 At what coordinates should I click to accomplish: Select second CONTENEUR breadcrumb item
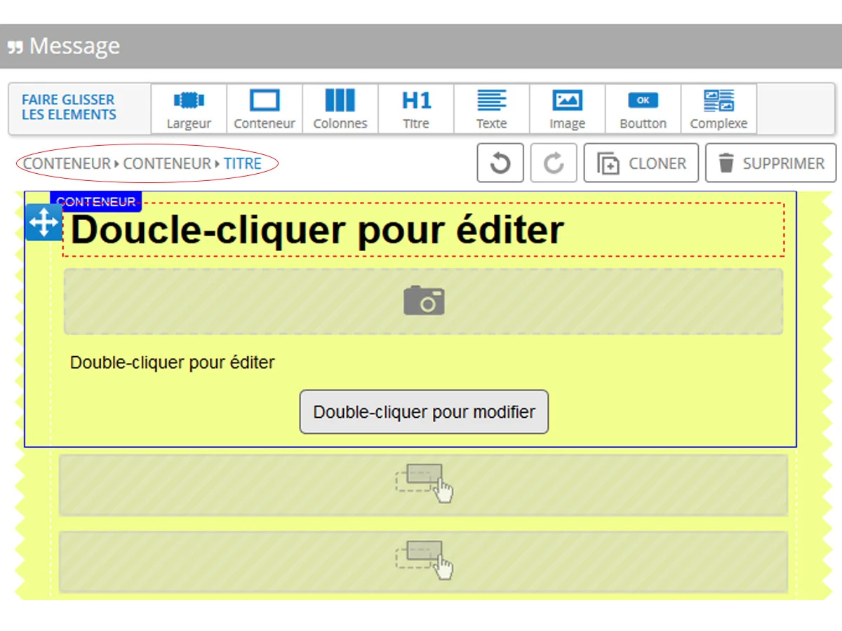pos(167,164)
